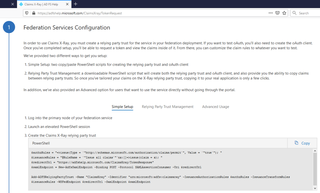This screenshot has width=320, height=193.
Task: Switch to Relying Party Trust Management tab
Action: (x=167, y=107)
